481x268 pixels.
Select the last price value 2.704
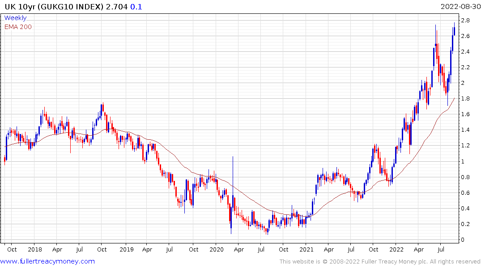tap(117, 6)
